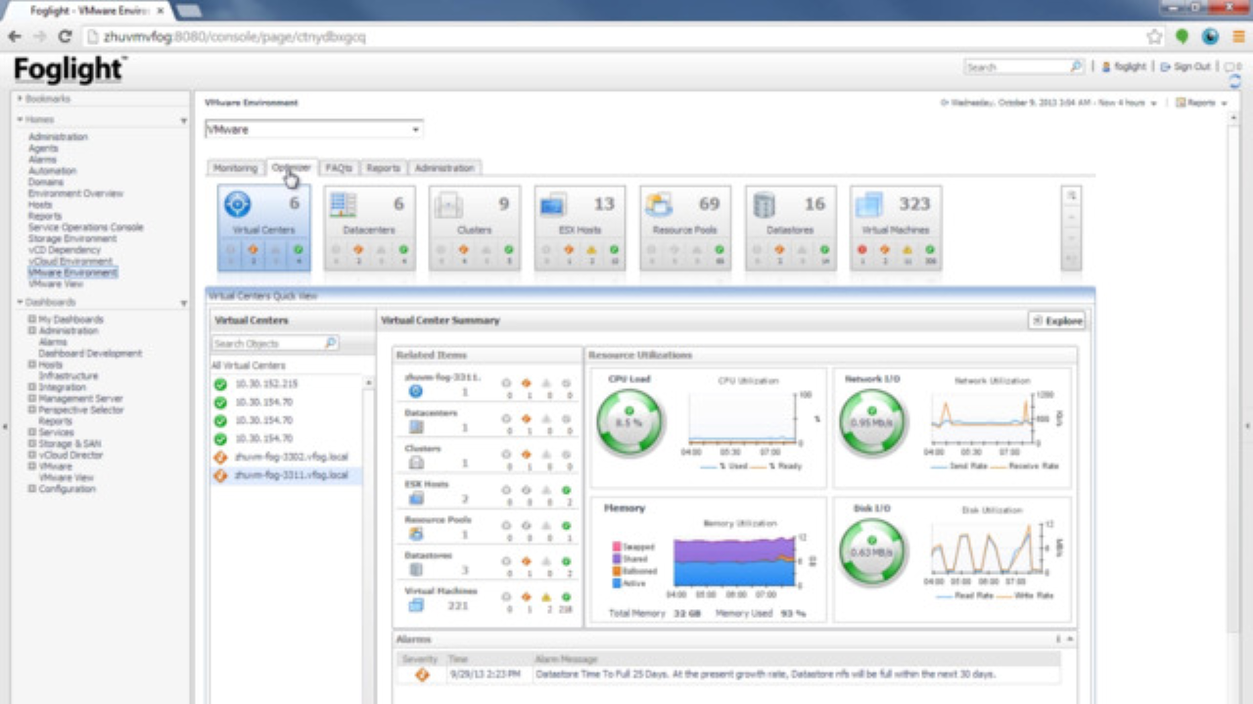Click the Virtual Centers tile icon

pos(235,203)
